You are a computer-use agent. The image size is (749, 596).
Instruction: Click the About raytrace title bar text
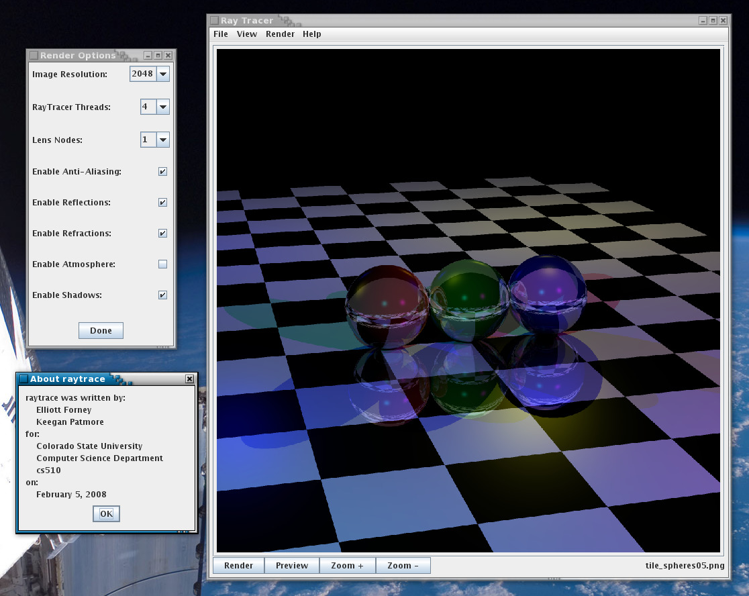pos(67,379)
